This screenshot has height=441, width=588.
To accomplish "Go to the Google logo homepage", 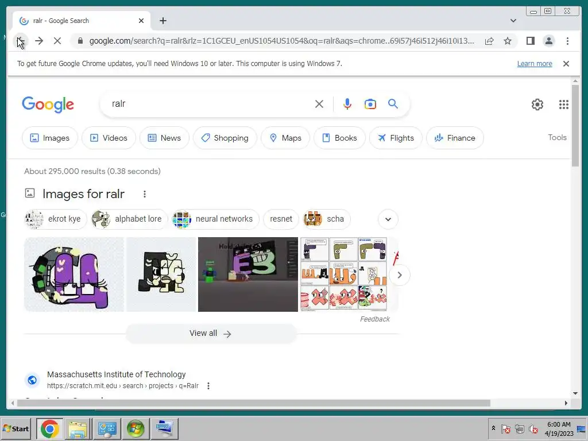I will tap(48, 105).
